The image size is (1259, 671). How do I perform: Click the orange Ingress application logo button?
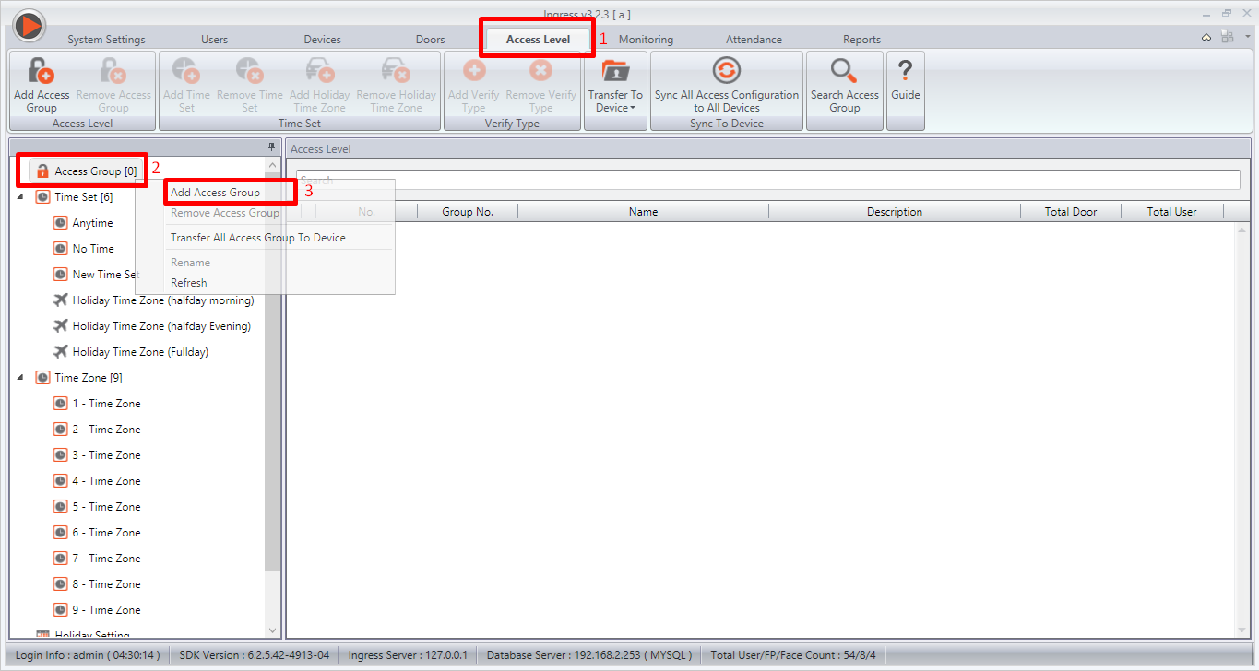tap(29, 26)
